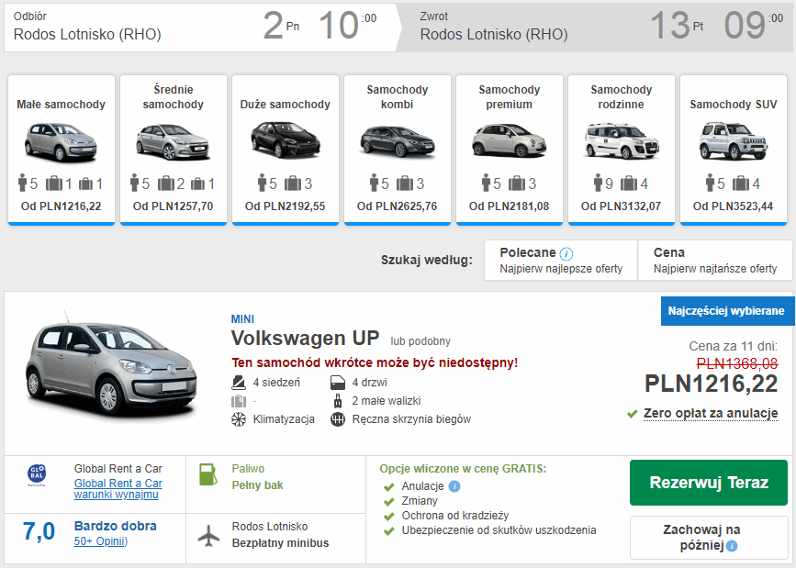Click the price PLN1216,22 on the offer
796x568 pixels.
712,384
